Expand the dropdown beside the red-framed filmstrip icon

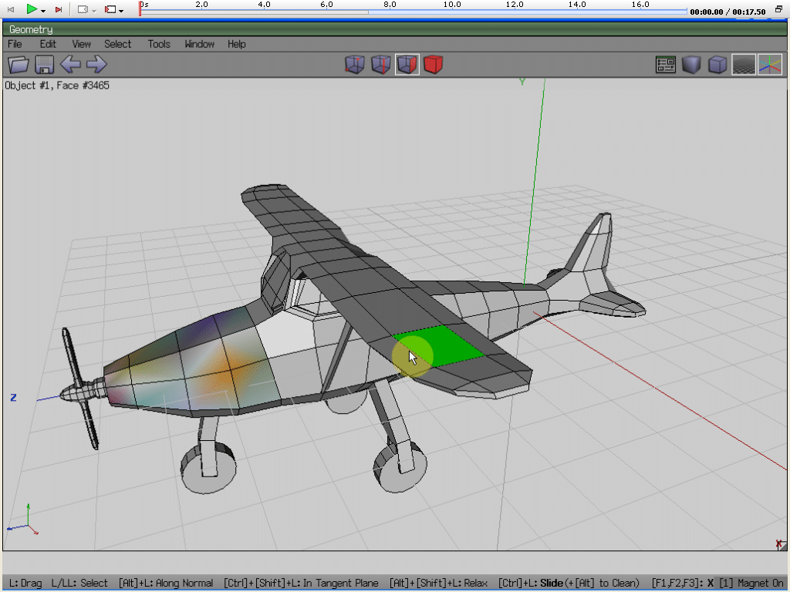click(x=121, y=10)
